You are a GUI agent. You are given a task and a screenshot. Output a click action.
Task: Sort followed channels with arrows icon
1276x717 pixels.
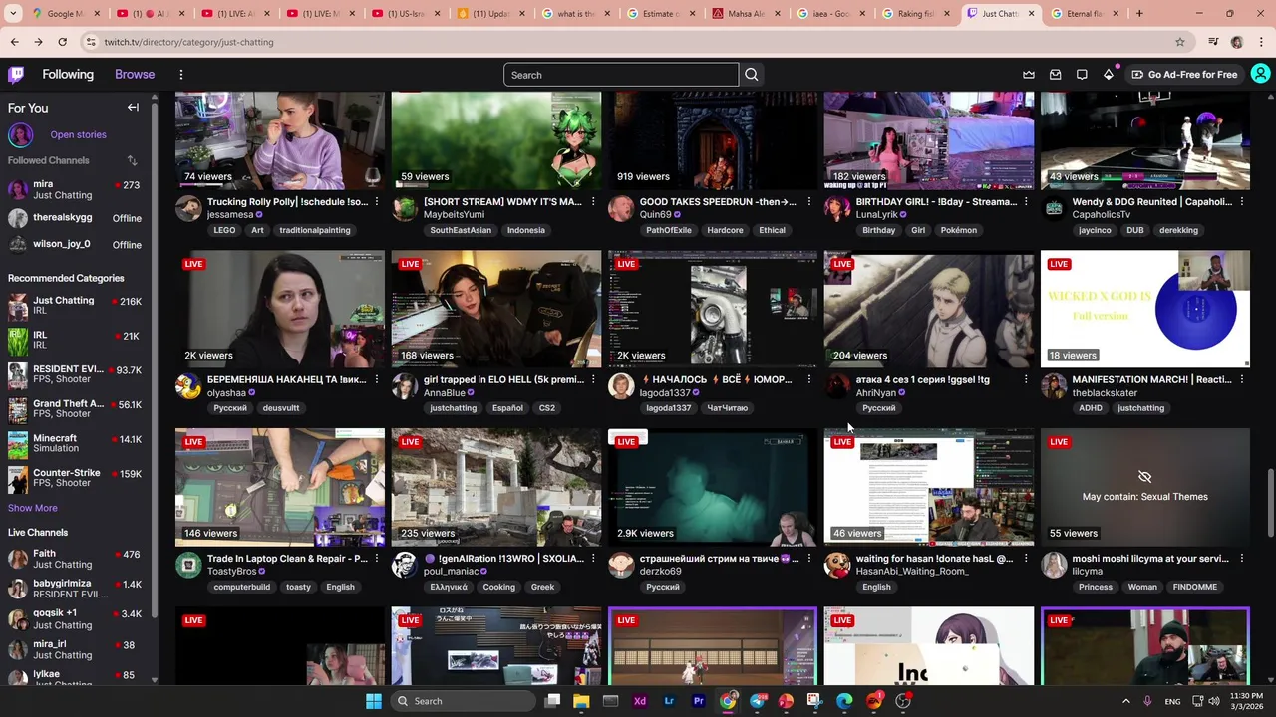tap(132, 160)
